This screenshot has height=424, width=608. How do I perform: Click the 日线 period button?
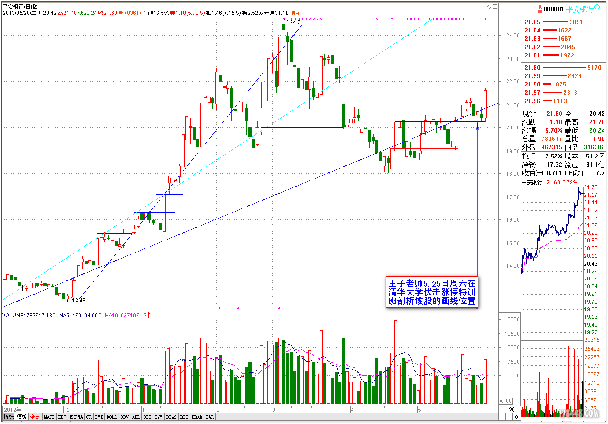tap(510, 409)
